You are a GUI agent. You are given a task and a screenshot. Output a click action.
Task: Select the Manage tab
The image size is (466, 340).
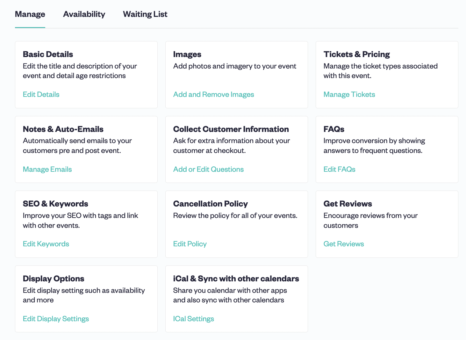[30, 14]
